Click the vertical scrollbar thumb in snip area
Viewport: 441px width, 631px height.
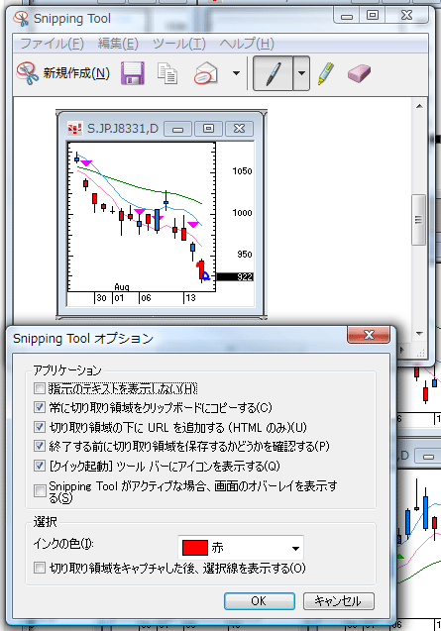click(x=419, y=219)
